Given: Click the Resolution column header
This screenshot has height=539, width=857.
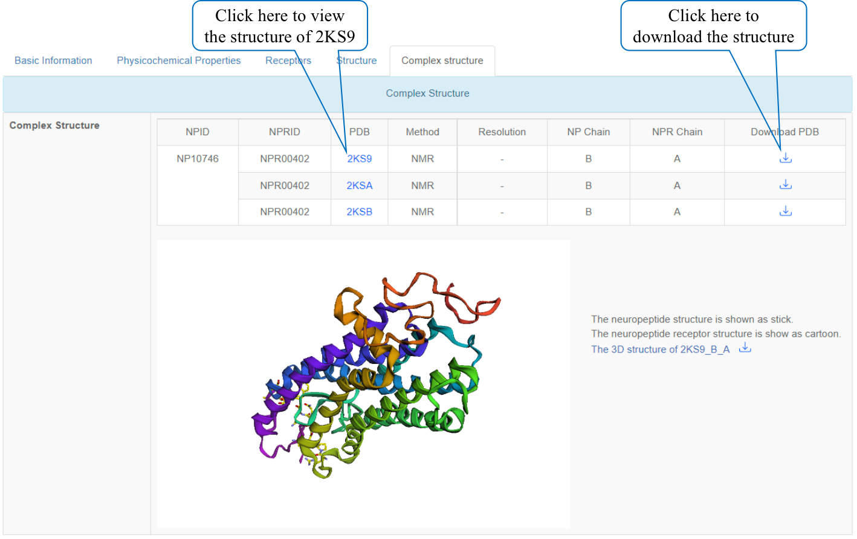Looking at the screenshot, I should [x=502, y=132].
